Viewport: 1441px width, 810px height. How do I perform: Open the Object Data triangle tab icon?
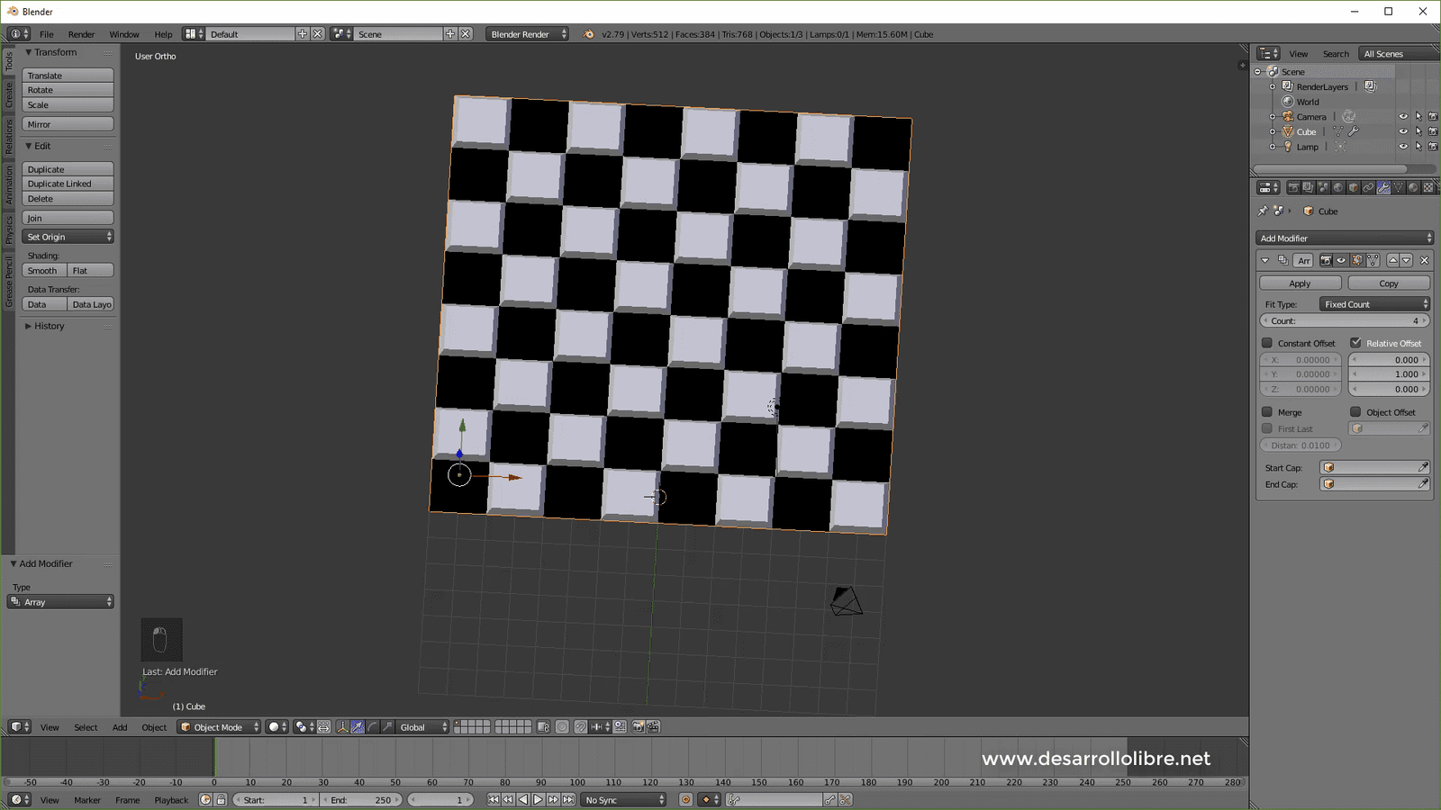tap(1398, 187)
